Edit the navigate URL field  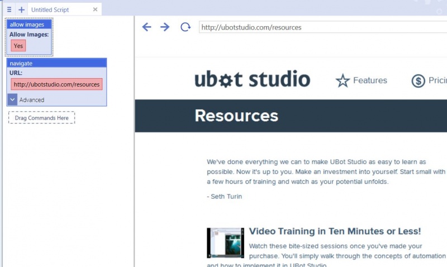[x=56, y=84]
